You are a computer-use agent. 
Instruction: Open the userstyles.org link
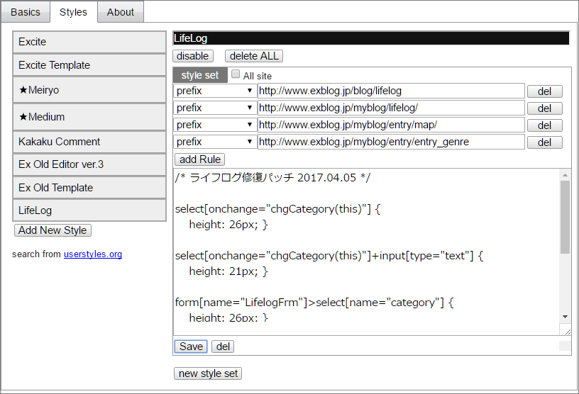click(x=93, y=254)
